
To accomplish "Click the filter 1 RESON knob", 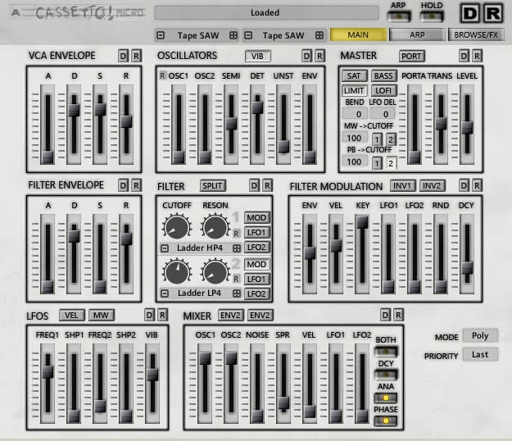I will click(215, 226).
